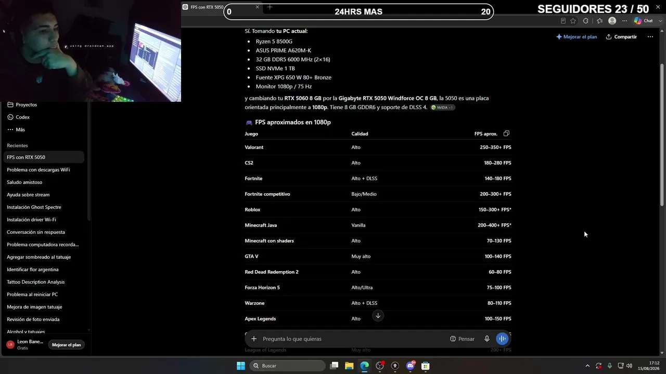
Task: Click the blue 'Mejorar el plan' header link
Action: click(x=577, y=37)
